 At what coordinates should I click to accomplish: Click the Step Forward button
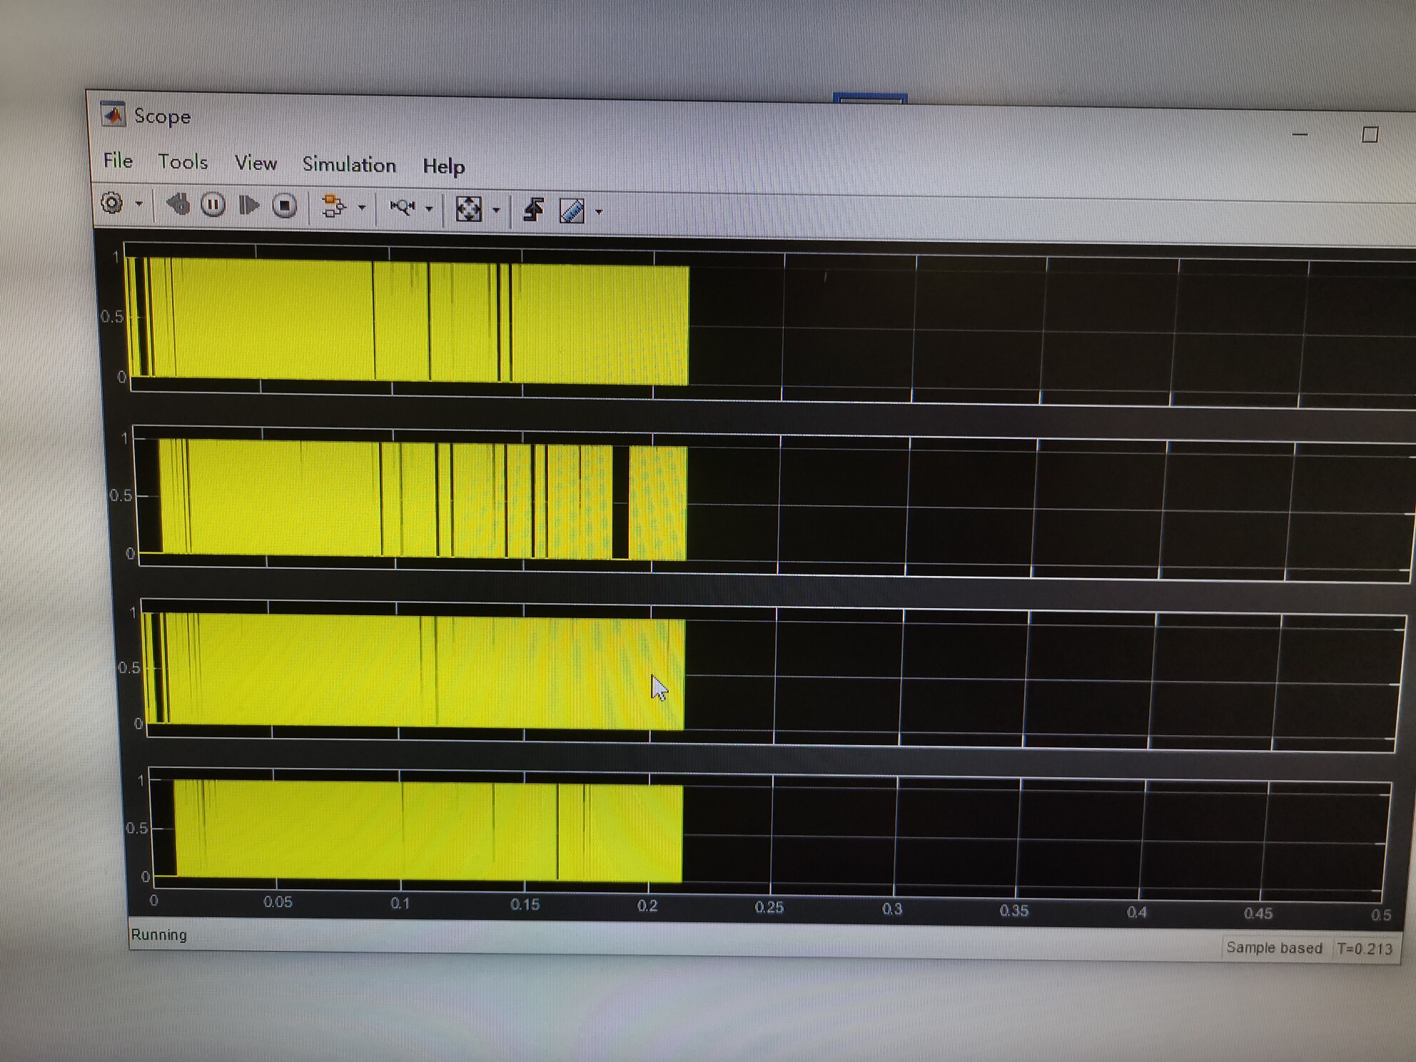click(248, 206)
